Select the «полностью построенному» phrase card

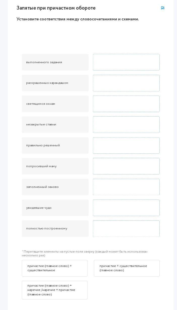(55, 228)
